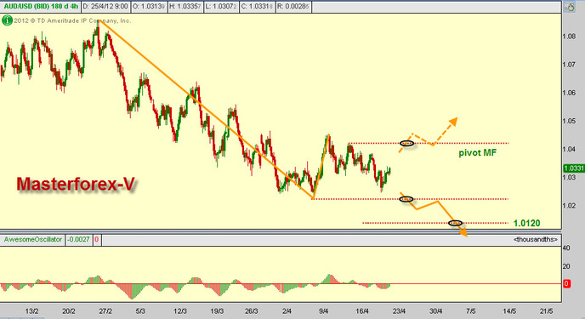The height and width of the screenshot is (319, 585).
Task: Click the ellipse marker on pivot MF line
Action: (x=406, y=143)
